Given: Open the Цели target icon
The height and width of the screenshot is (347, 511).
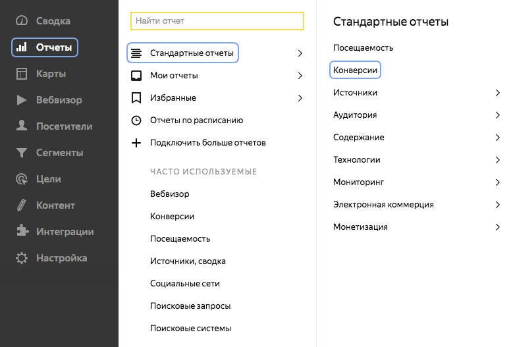Looking at the screenshot, I should (22, 179).
